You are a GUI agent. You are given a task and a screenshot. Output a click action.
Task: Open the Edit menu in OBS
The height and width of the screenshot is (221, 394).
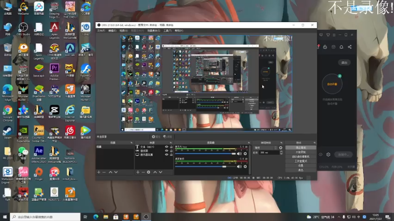pos(112,30)
